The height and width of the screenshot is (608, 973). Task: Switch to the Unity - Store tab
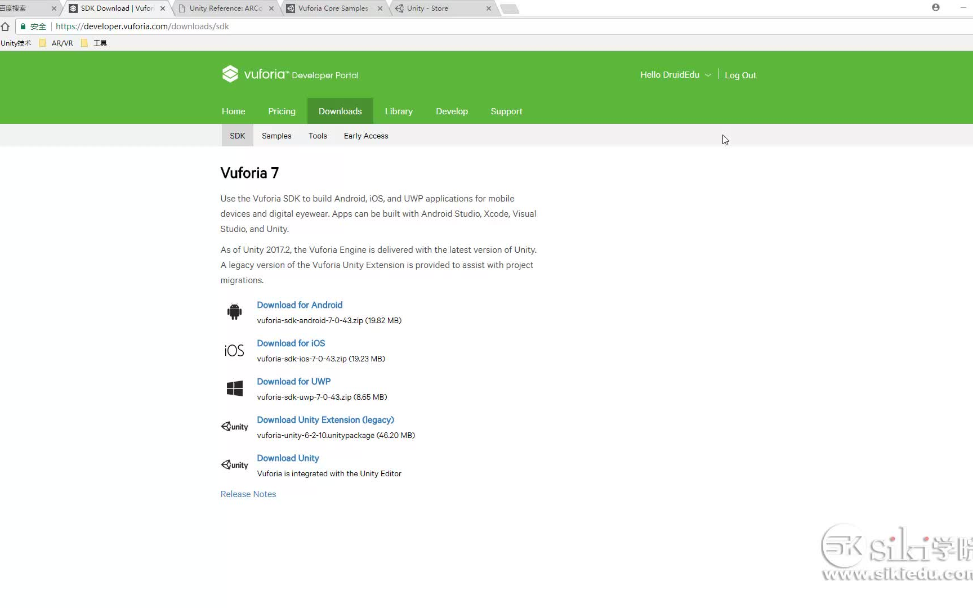click(x=442, y=8)
